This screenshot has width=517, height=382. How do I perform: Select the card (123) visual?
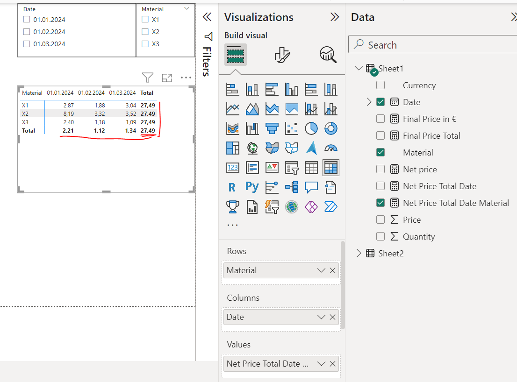tap(232, 168)
